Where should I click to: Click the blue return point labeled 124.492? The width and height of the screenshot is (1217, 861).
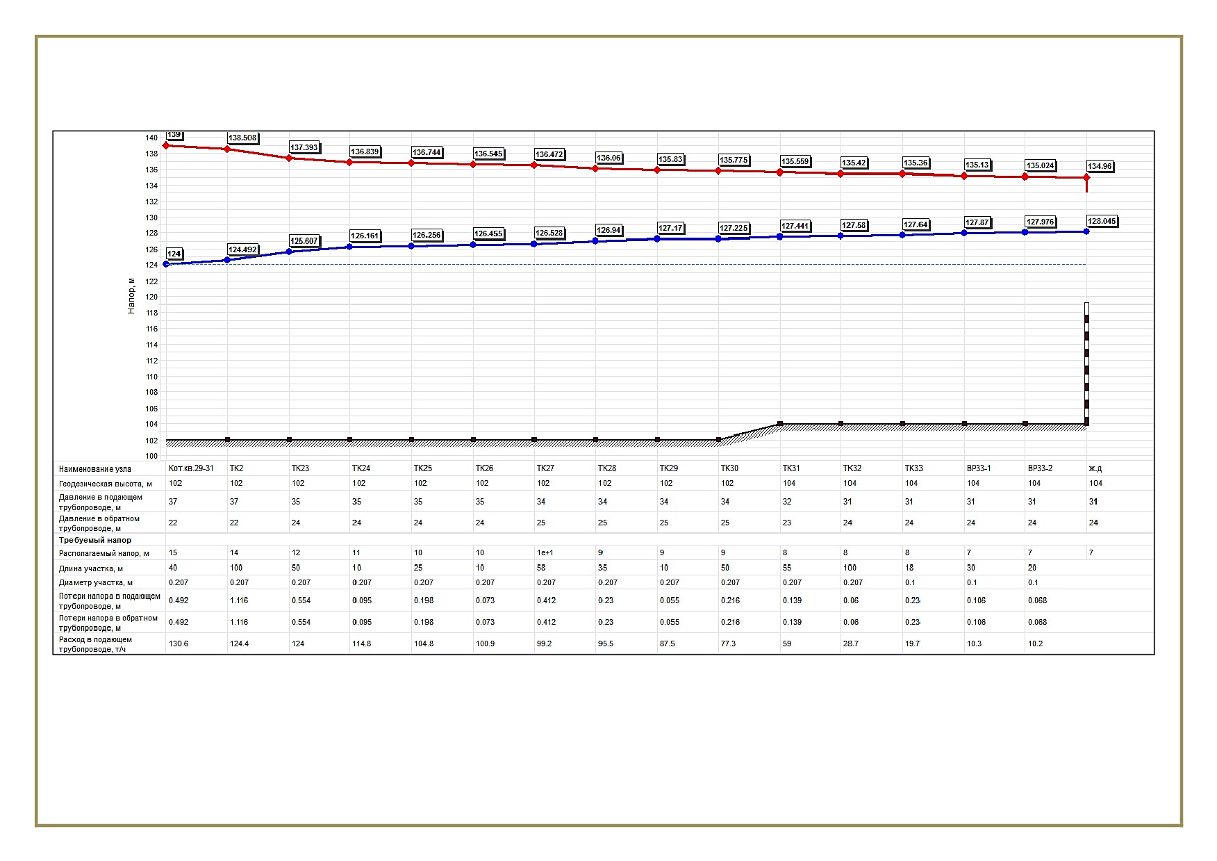227,260
